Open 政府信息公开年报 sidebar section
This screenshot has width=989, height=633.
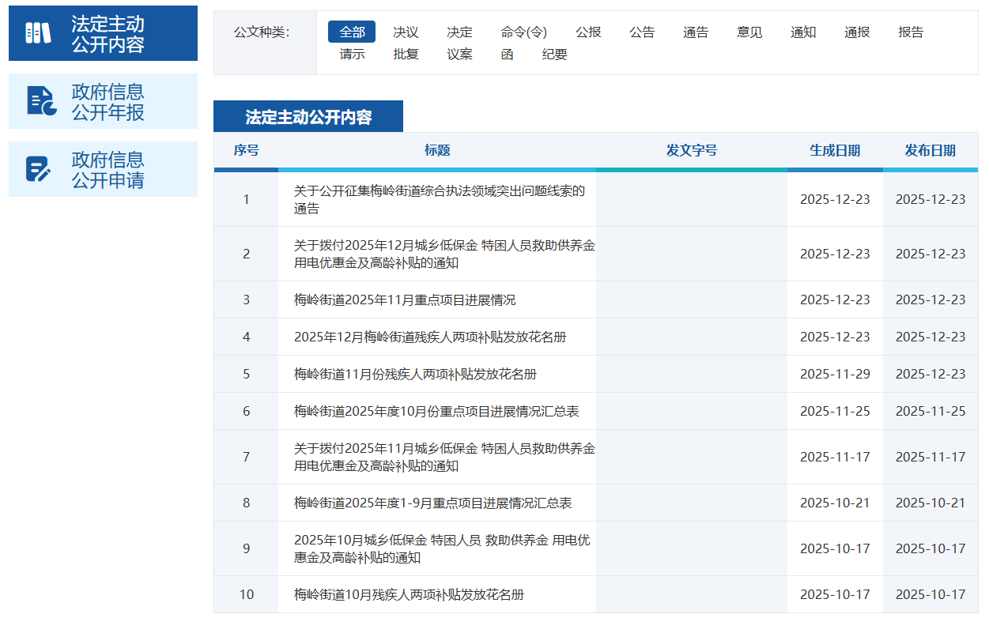point(108,102)
